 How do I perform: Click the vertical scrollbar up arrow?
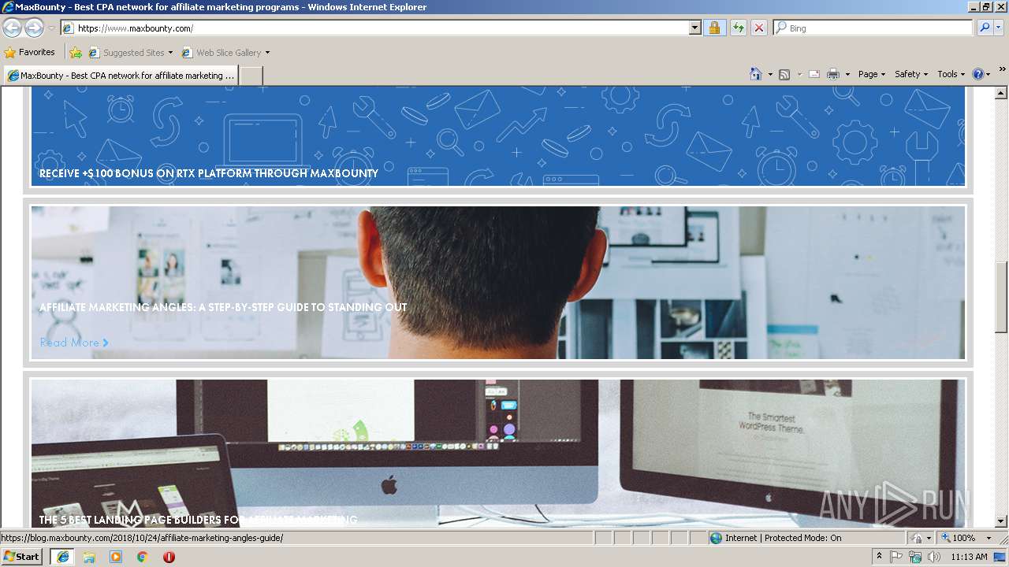click(1001, 93)
